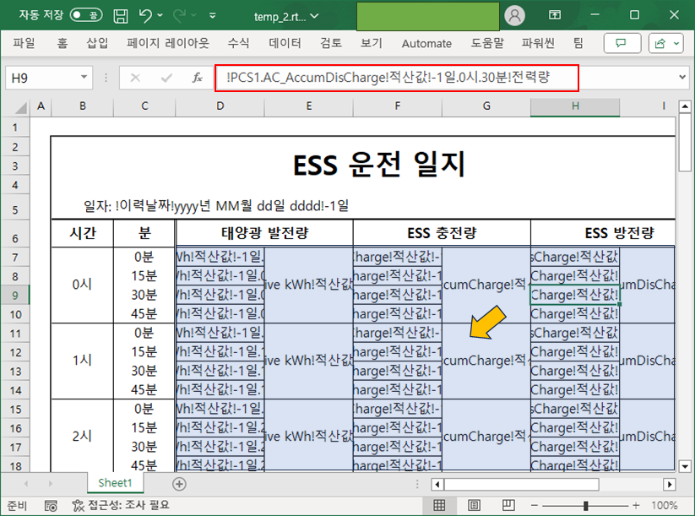The width and height of the screenshot is (695, 516).
Task: Switch to the 수식 ribbon tab
Action: (238, 43)
